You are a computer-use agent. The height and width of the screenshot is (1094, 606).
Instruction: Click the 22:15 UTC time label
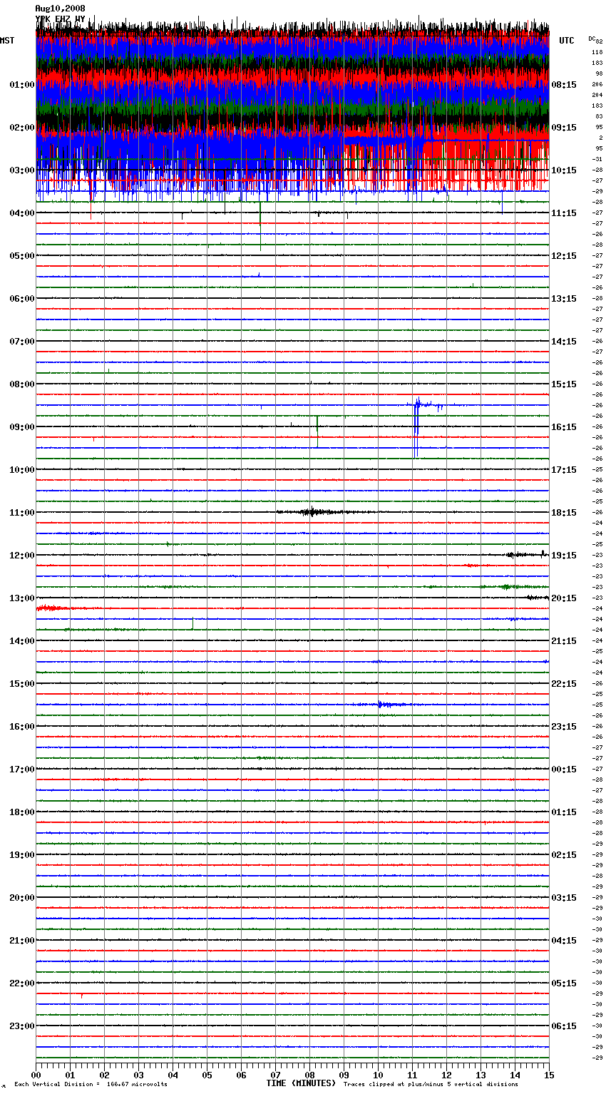[564, 684]
